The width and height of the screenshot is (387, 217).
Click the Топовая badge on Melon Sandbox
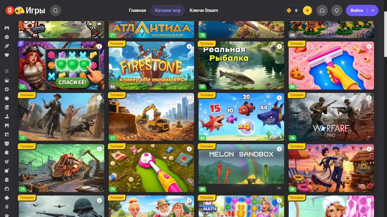pyautogui.click(x=207, y=146)
